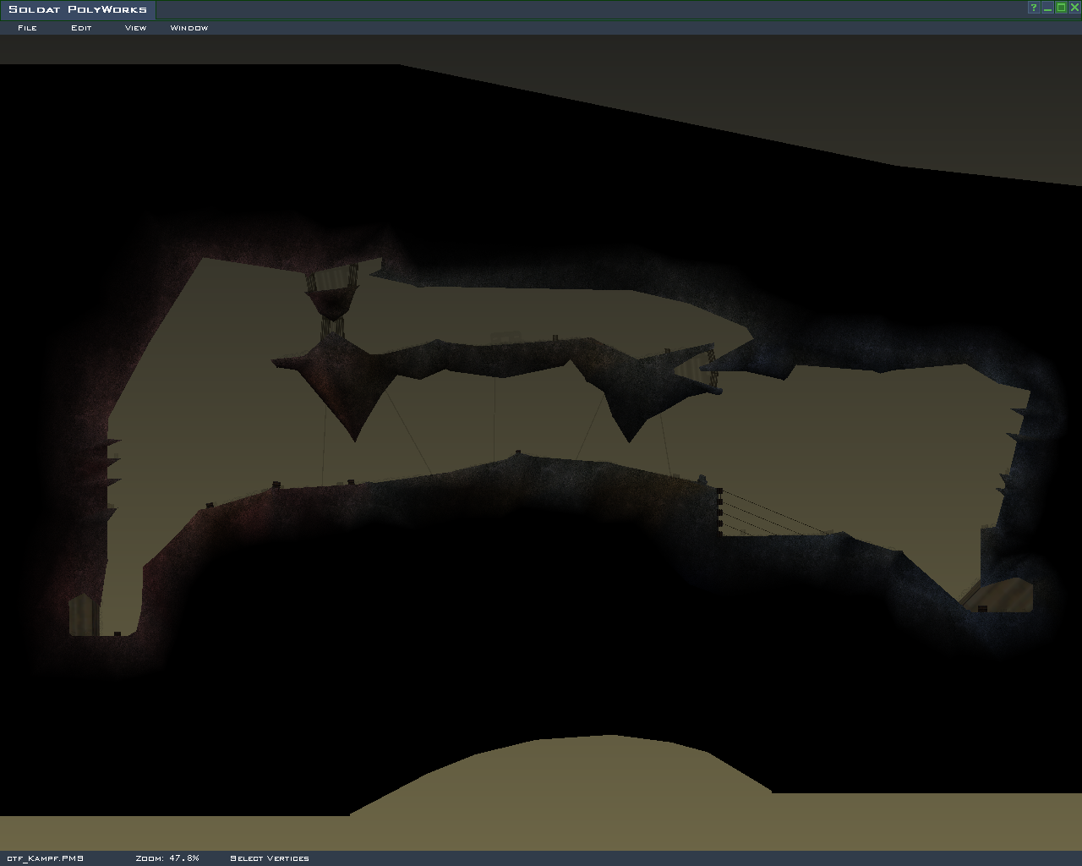Minimize the PolyWorks window

click(x=1047, y=8)
